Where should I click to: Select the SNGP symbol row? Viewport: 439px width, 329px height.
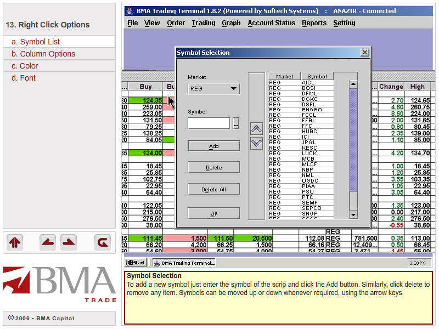click(301, 213)
